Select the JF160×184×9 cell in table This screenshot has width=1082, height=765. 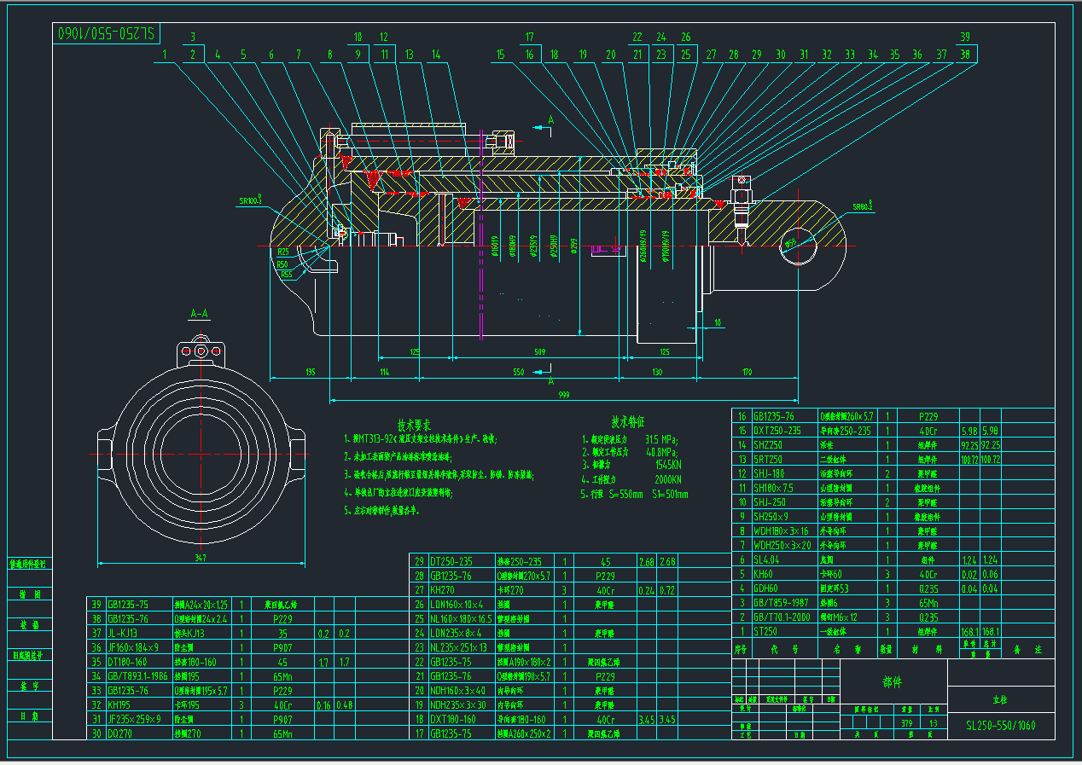(134, 648)
